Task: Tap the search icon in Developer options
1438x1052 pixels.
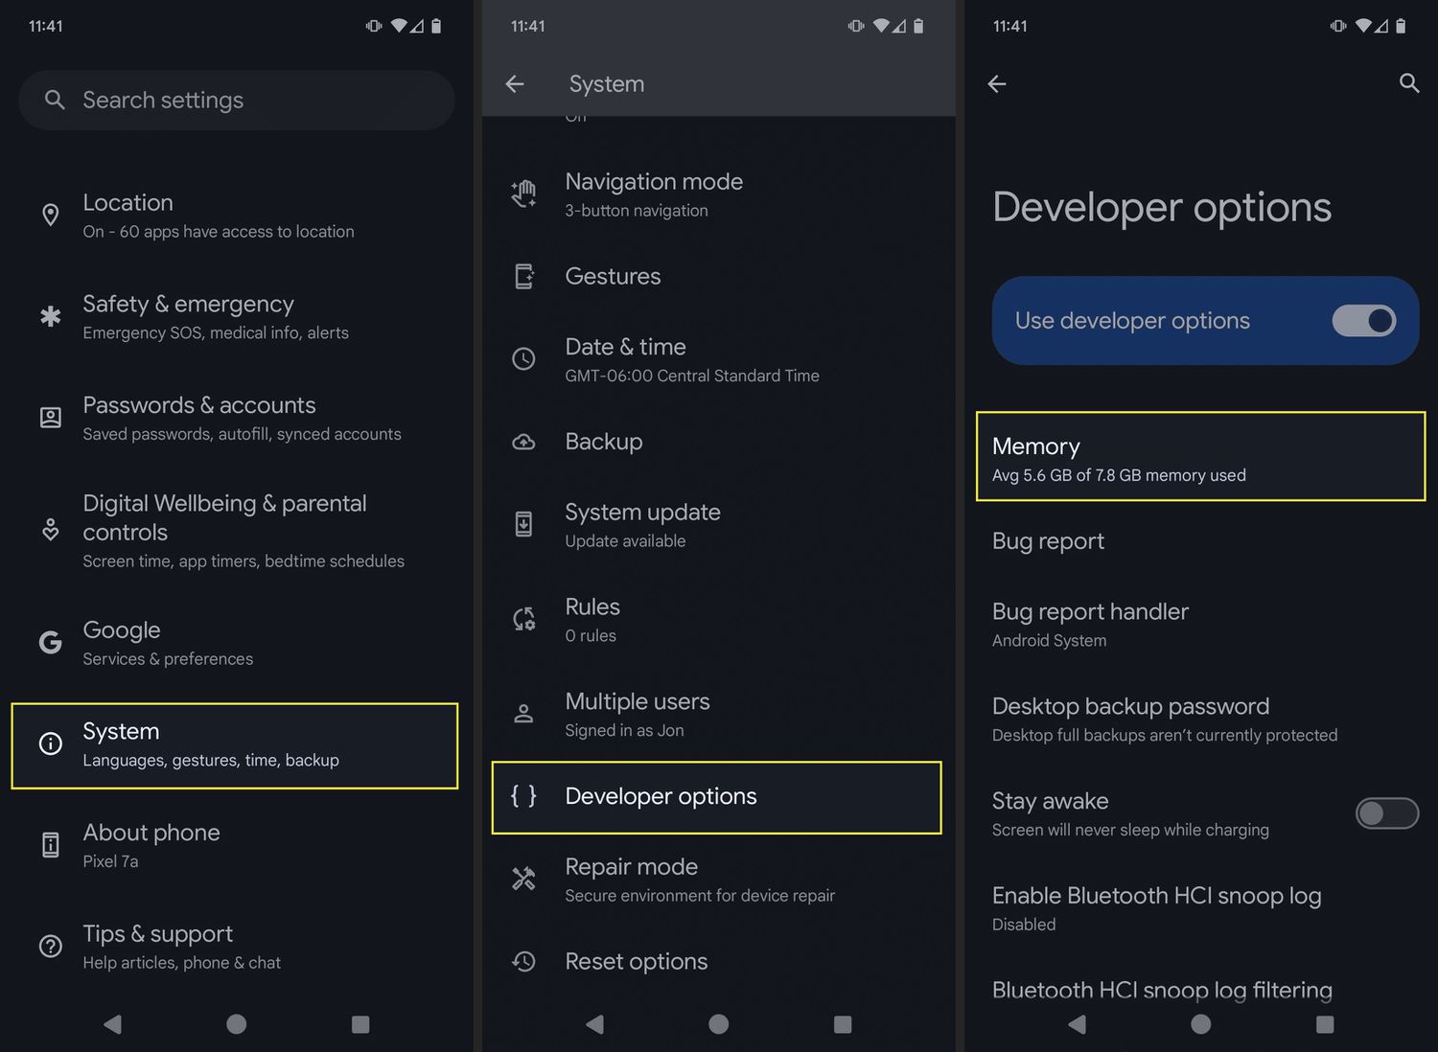Action: pos(1408,83)
